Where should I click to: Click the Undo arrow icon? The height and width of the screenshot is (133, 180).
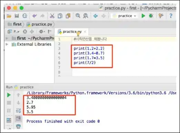tap(34, 16)
